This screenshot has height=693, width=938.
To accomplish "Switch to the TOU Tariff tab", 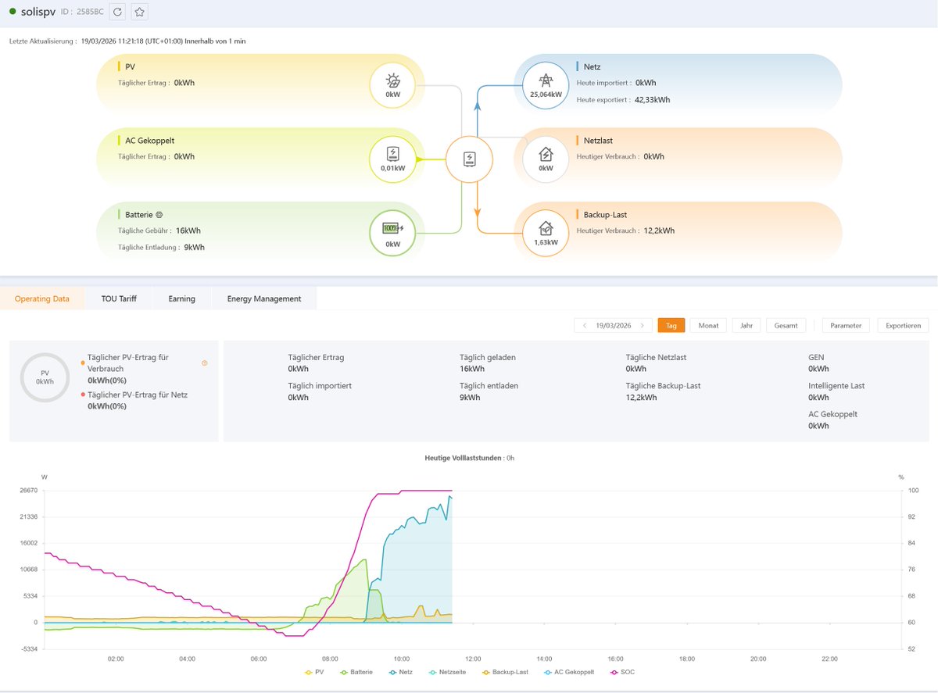I will [119, 298].
